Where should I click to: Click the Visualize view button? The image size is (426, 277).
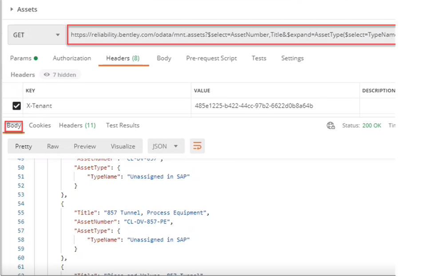[x=123, y=146]
